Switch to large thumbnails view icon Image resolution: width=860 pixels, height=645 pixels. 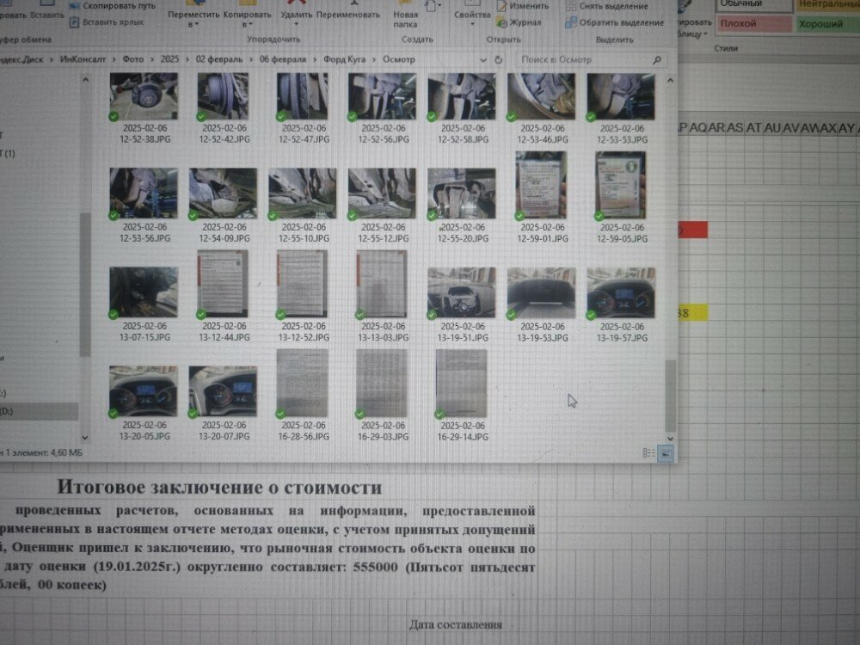click(666, 453)
